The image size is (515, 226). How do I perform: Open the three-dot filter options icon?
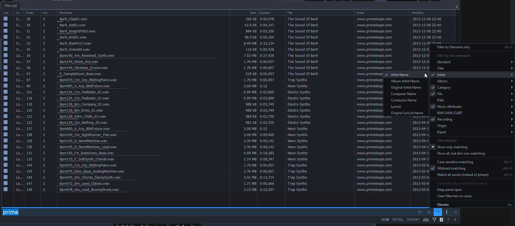[x=446, y=212]
